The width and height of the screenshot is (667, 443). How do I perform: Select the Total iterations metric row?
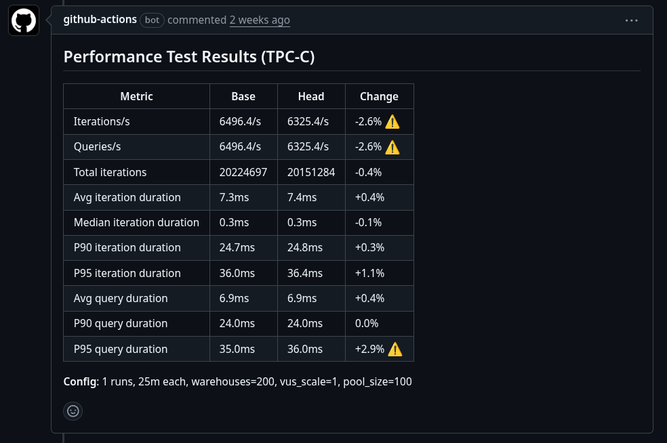tap(110, 172)
